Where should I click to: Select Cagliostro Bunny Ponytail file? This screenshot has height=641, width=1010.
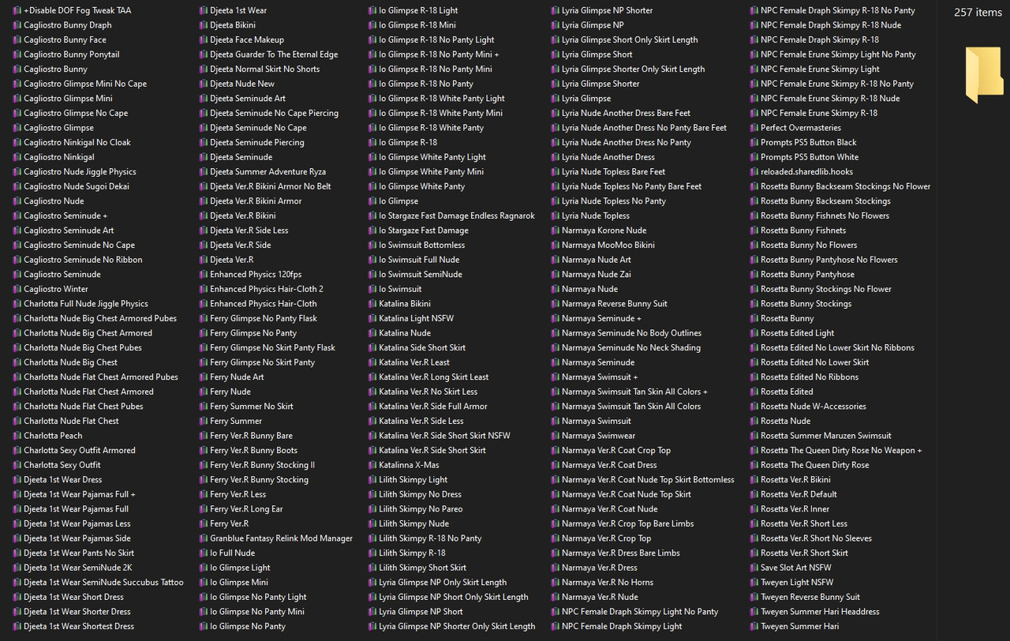click(x=72, y=54)
